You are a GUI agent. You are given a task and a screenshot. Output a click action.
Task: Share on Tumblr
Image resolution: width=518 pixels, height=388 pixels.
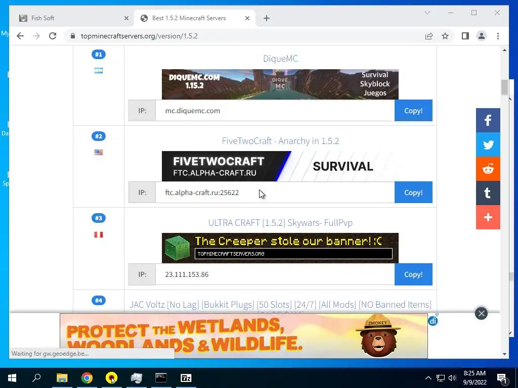tap(488, 193)
